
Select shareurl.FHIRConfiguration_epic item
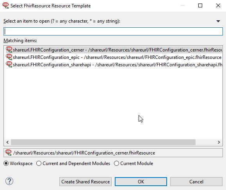point(114,57)
